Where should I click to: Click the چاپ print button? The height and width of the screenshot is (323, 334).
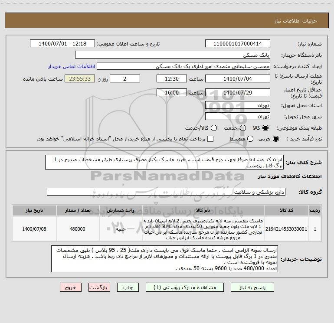(x=128, y=287)
